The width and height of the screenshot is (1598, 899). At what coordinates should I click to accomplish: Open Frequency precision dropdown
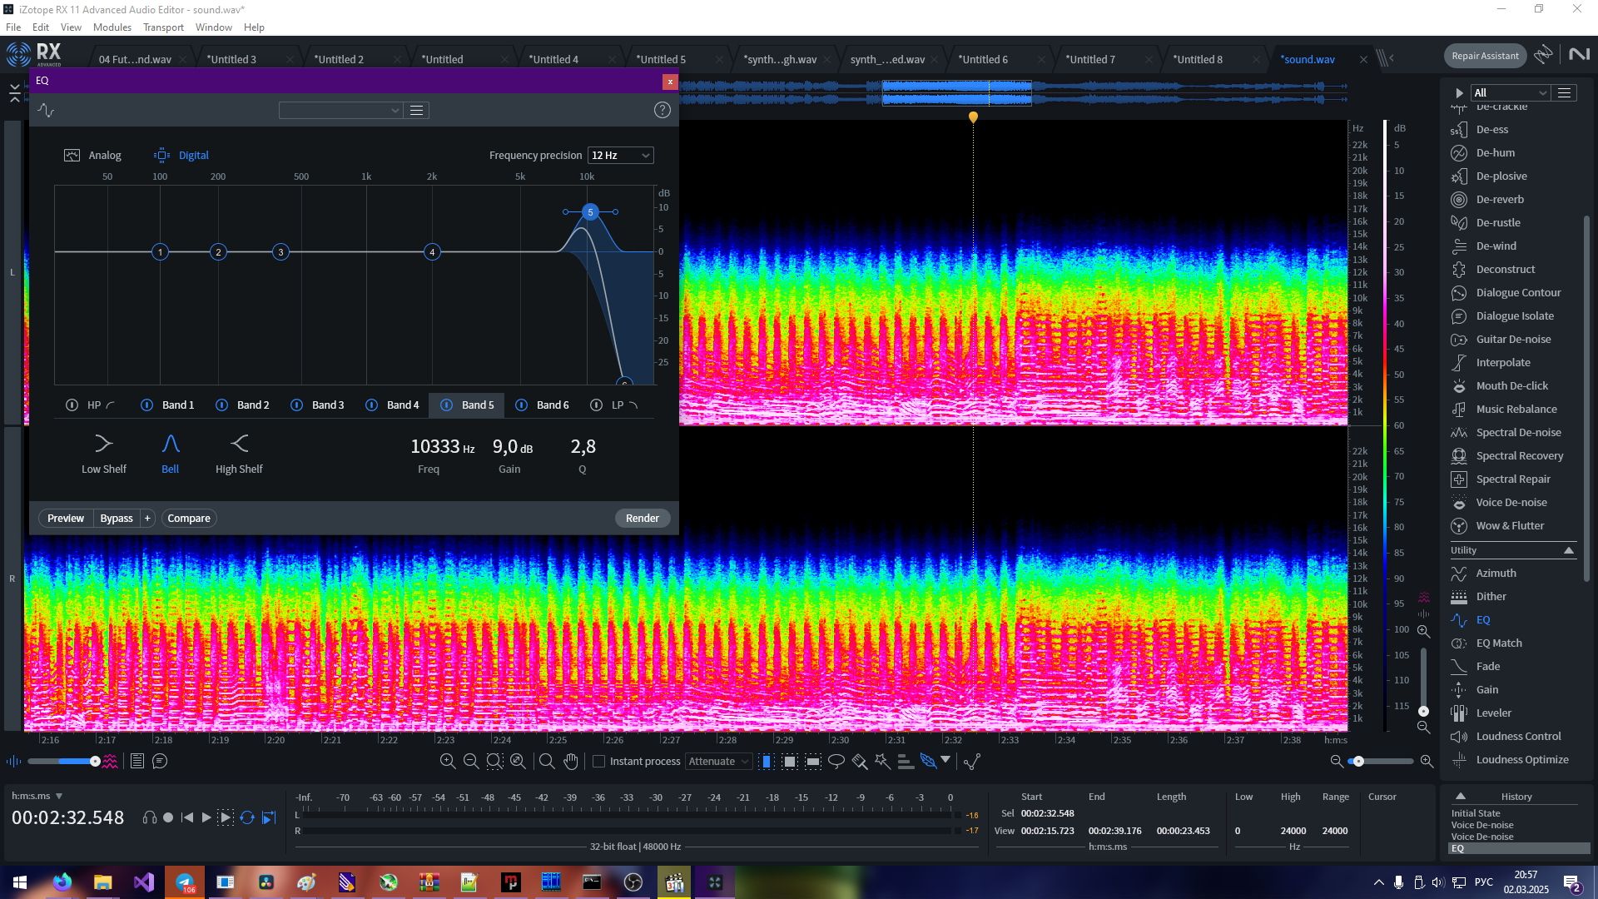(620, 155)
